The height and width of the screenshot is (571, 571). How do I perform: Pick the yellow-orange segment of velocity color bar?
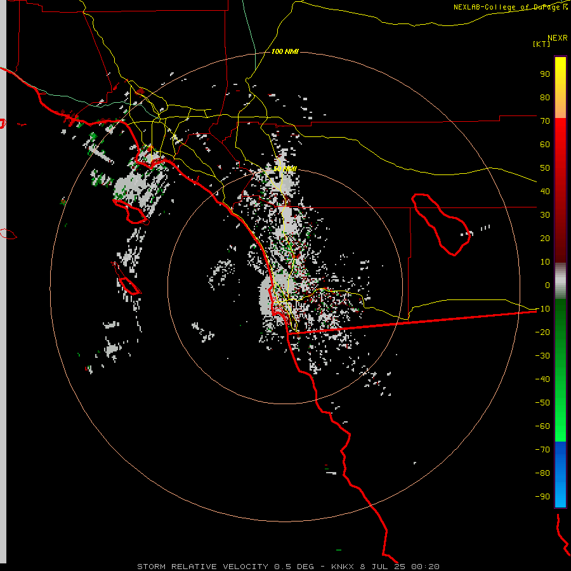click(x=560, y=88)
